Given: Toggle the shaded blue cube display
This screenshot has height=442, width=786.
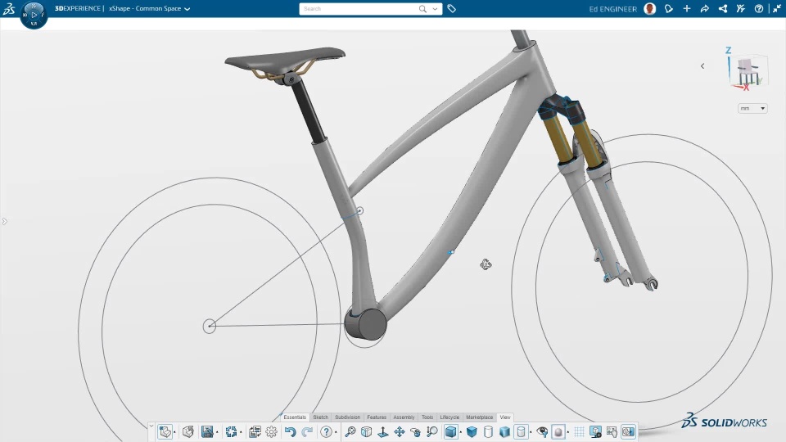Looking at the screenshot, I should [472, 431].
